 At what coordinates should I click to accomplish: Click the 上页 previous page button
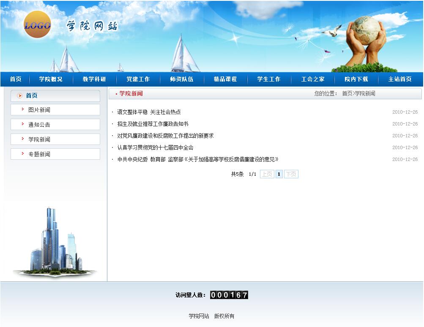point(267,174)
